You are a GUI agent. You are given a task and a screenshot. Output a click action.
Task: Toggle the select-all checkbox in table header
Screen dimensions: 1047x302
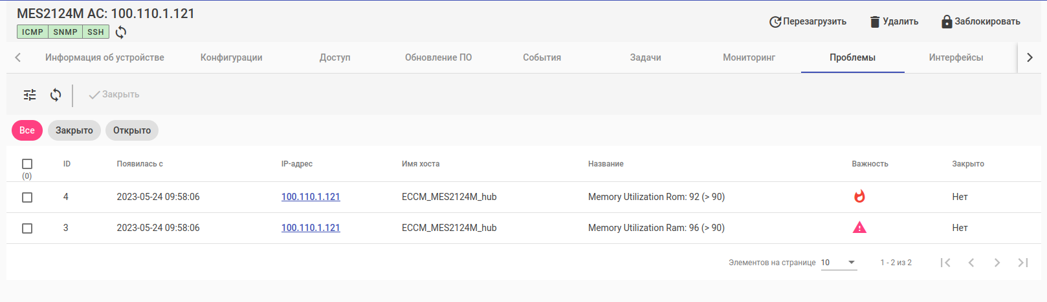click(27, 164)
